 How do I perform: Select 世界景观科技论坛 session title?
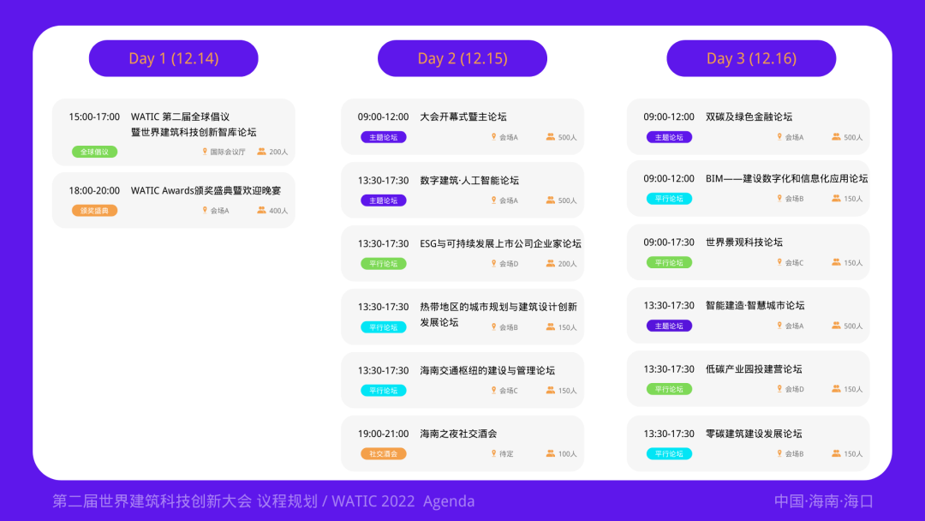744,243
